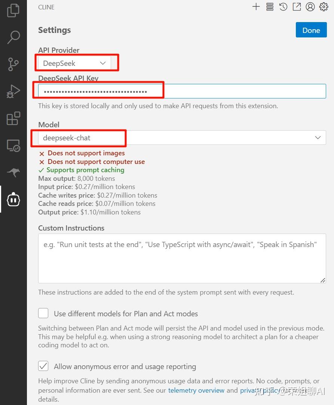Click the Done button
This screenshot has height=405, width=334.
click(311, 30)
